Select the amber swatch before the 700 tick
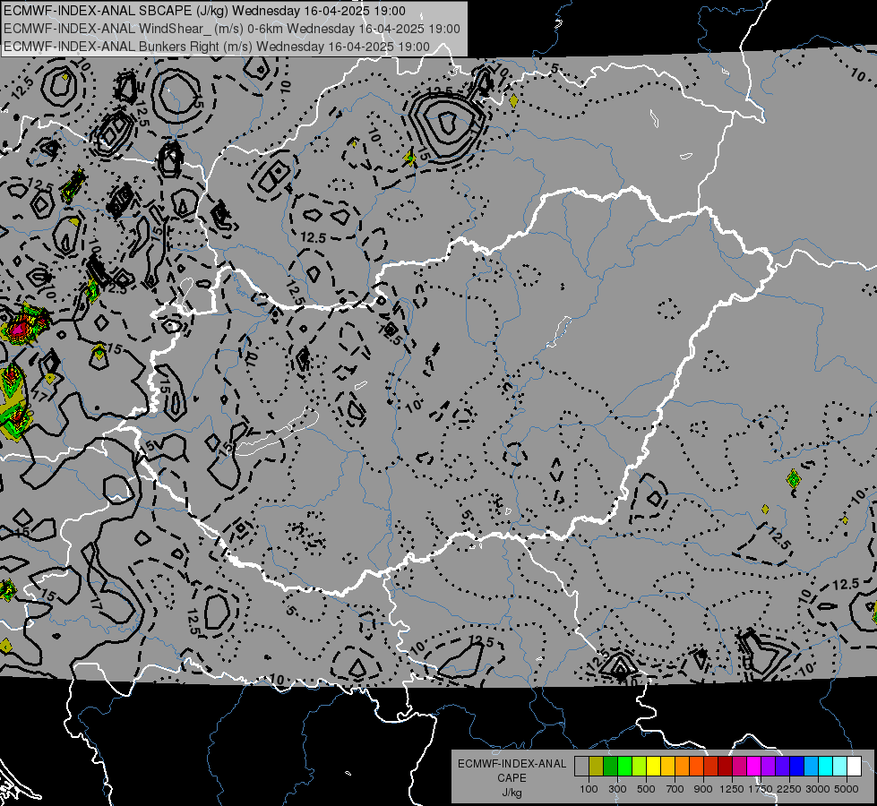 pos(667,767)
